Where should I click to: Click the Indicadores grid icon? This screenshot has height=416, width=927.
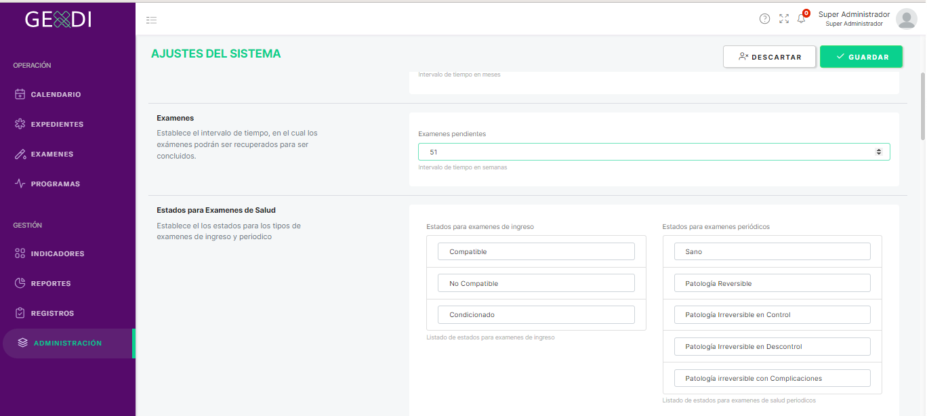coord(20,253)
